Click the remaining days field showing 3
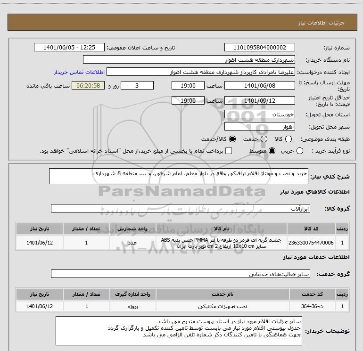 (x=137, y=86)
